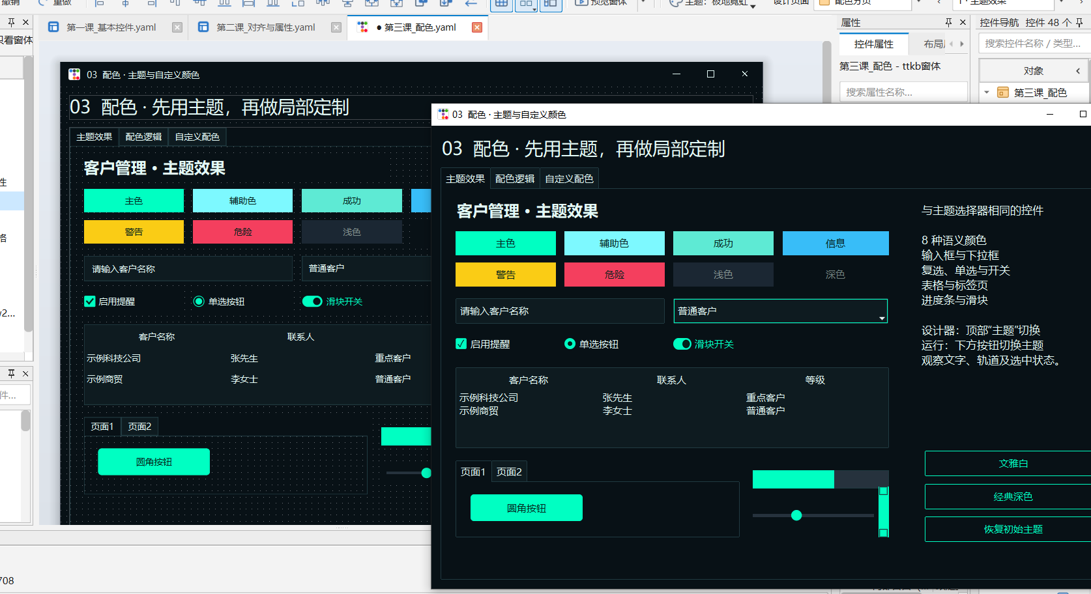Open 普通客户 combobox in design canvas
The image size is (1091, 594).
(366, 268)
